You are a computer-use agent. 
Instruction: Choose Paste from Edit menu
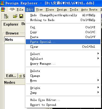(63, 37)
